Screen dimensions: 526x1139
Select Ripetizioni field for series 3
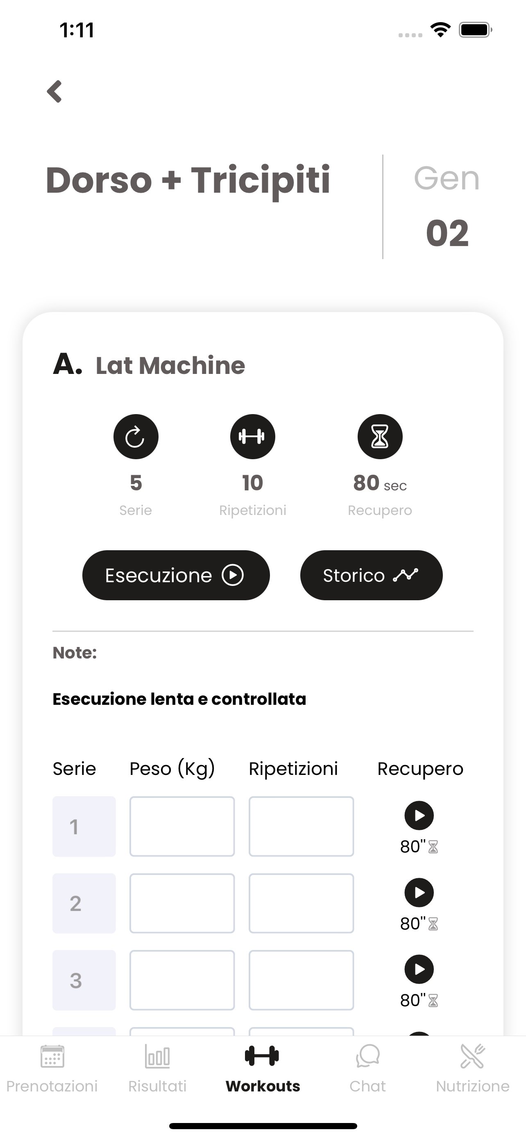301,980
